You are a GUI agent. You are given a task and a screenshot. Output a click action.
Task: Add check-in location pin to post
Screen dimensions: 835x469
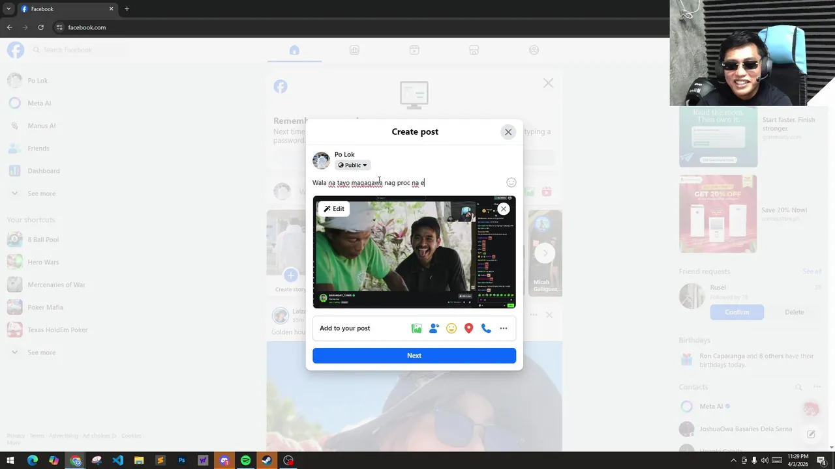pyautogui.click(x=468, y=328)
